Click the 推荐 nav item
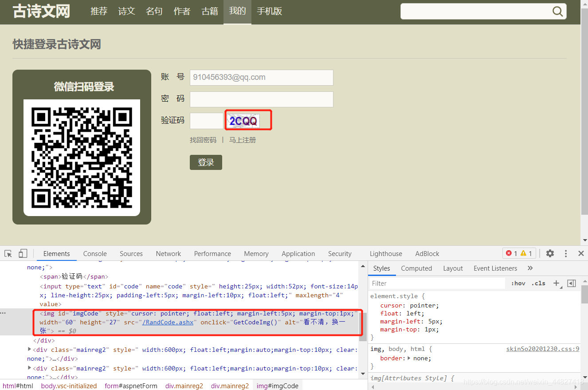 pyautogui.click(x=99, y=11)
